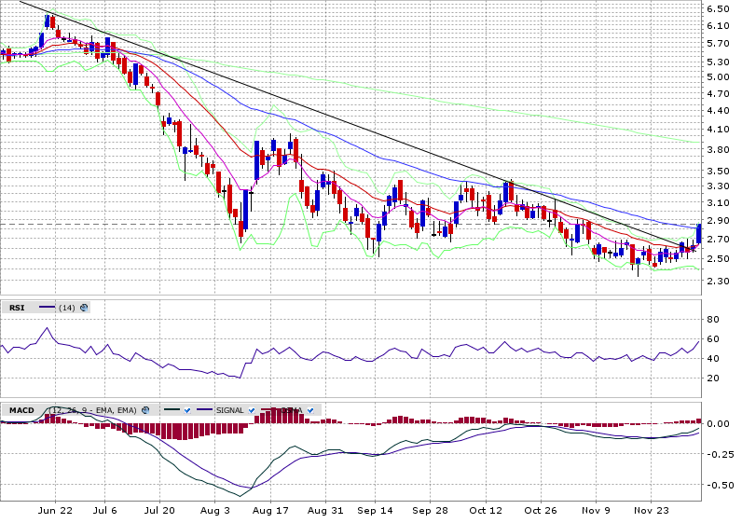Click the MACD dark green line swatch
The image size is (742, 523).
[x=171, y=410]
